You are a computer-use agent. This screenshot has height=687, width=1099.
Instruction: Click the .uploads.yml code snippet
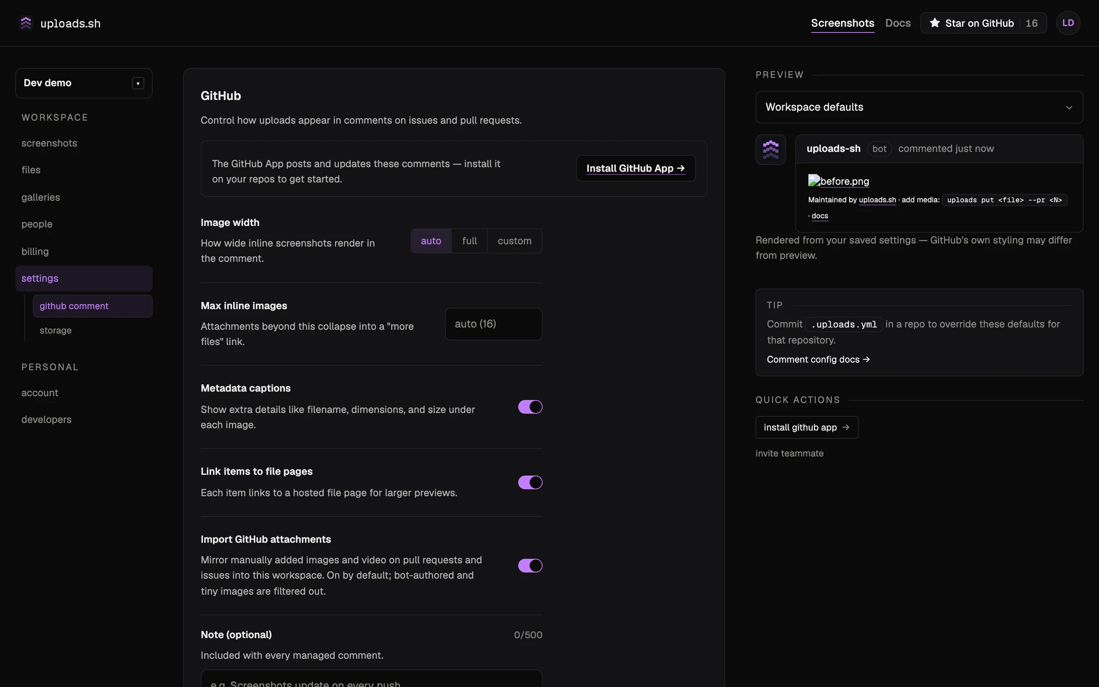click(x=844, y=324)
